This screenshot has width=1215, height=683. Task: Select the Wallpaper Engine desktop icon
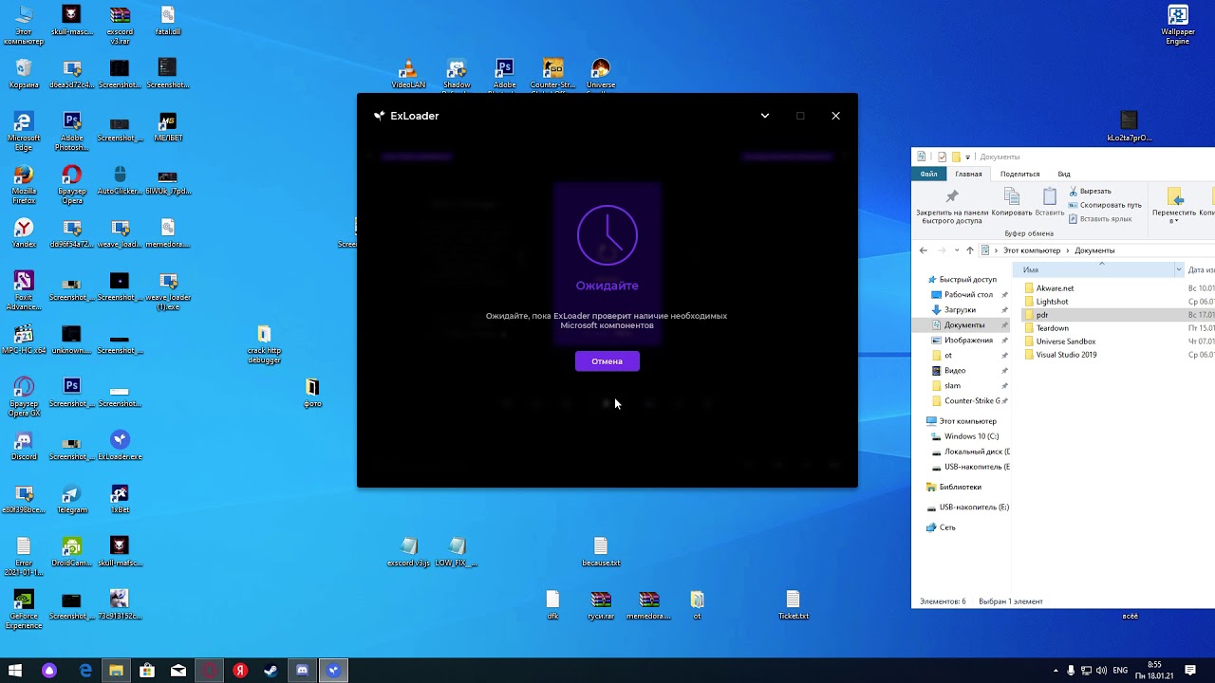(x=1178, y=25)
